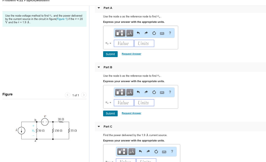Click the help question mark in Part C
Screen dimensions: 266x162
(171, 151)
